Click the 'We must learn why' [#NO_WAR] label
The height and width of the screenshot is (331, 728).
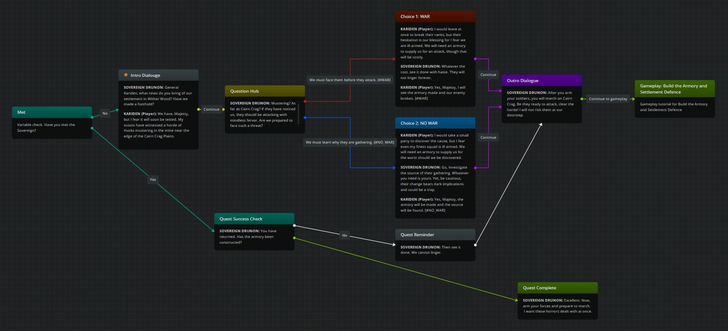click(x=350, y=142)
